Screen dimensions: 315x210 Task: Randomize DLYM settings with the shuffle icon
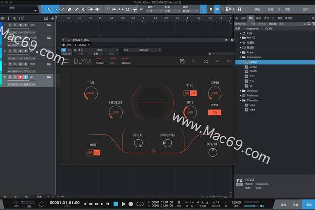(206, 61)
